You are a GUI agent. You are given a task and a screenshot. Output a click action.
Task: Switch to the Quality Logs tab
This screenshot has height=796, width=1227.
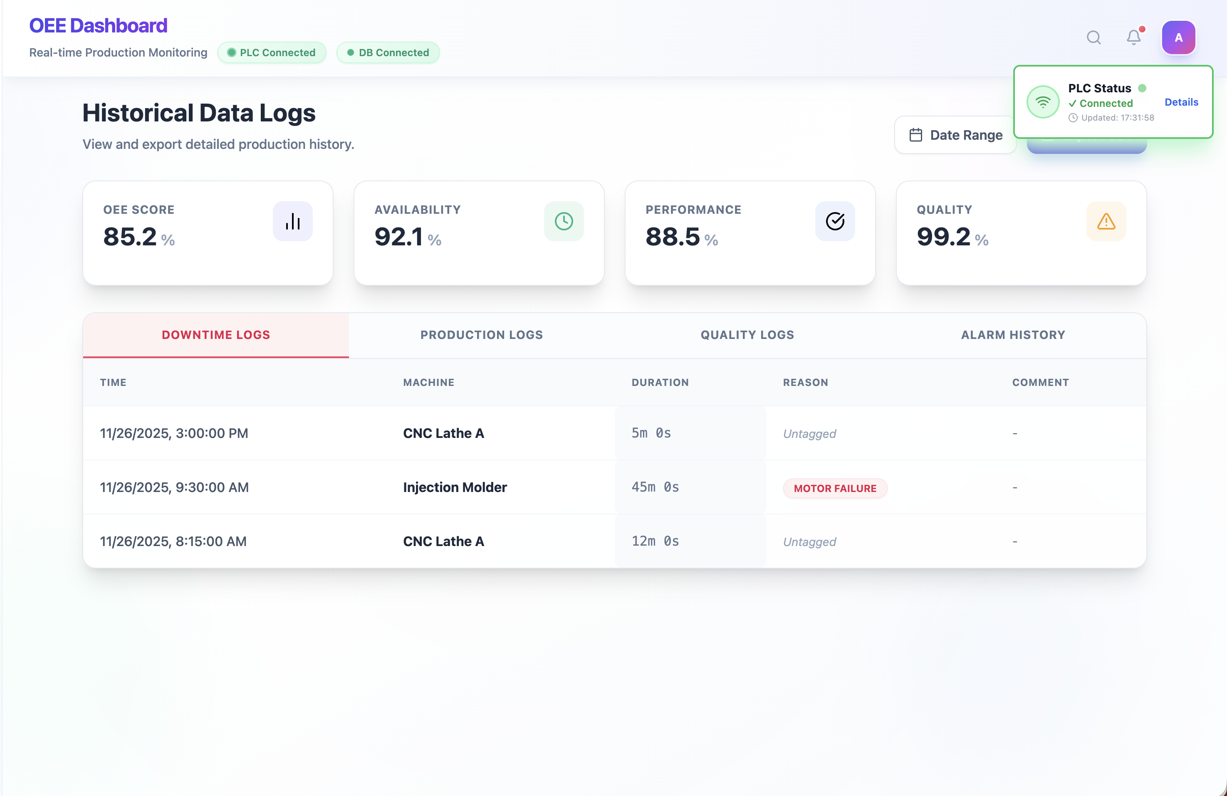[747, 335]
